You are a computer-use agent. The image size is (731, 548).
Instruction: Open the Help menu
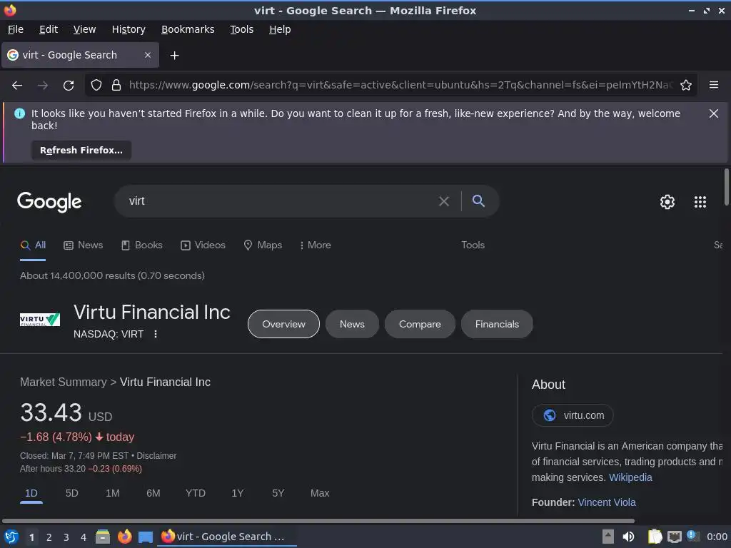click(280, 29)
